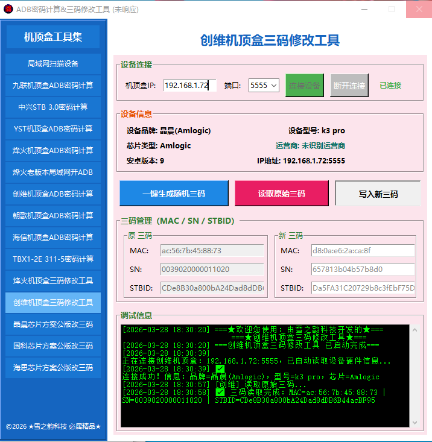This screenshot has height=442, width=432.
Task: Click the 运营商: 未识别运营商 text
Action: pos(310,146)
